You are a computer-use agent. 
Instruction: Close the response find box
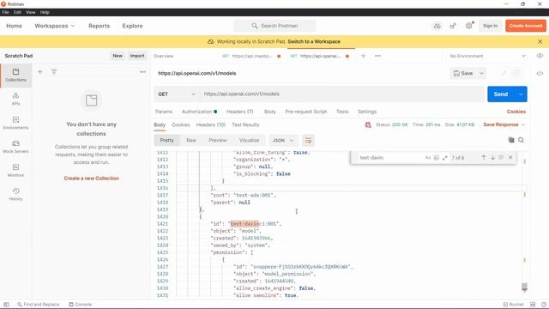click(510, 158)
